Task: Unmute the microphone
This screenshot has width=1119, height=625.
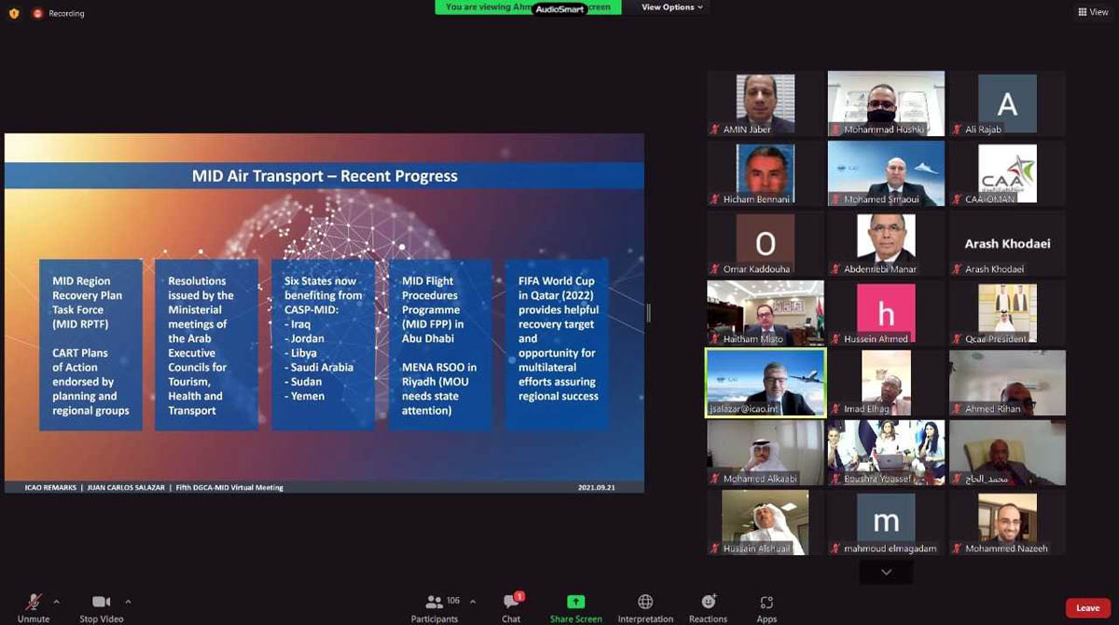Action: (x=34, y=604)
